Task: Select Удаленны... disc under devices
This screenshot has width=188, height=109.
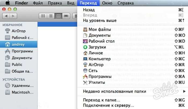Action: click(19, 86)
